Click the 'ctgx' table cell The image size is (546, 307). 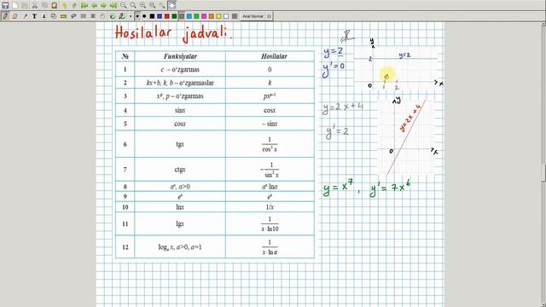point(180,170)
